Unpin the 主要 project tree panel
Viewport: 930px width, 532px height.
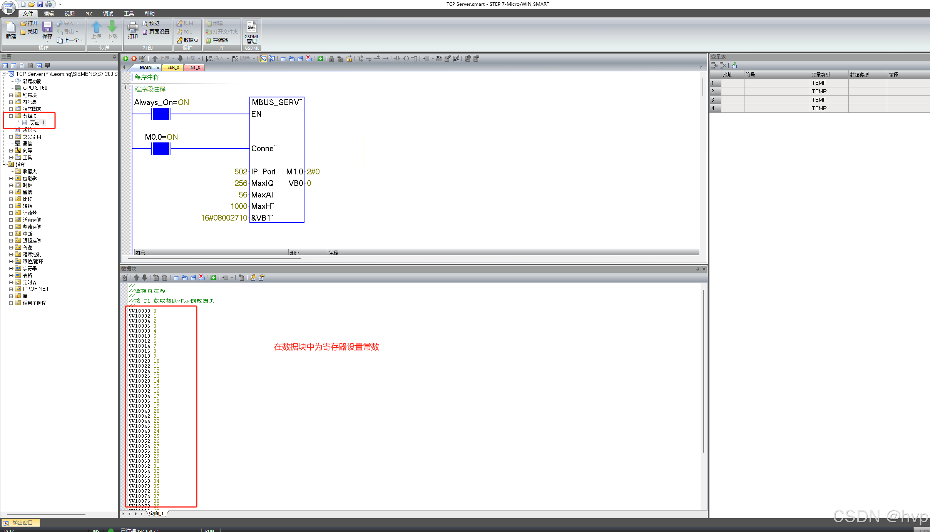point(114,56)
